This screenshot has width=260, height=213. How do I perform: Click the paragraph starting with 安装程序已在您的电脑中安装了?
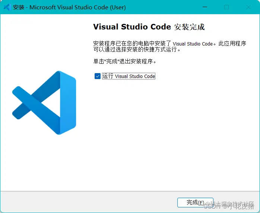tap(169, 46)
